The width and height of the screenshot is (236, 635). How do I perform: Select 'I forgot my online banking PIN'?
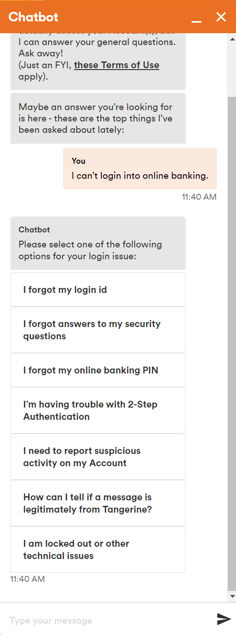click(98, 370)
